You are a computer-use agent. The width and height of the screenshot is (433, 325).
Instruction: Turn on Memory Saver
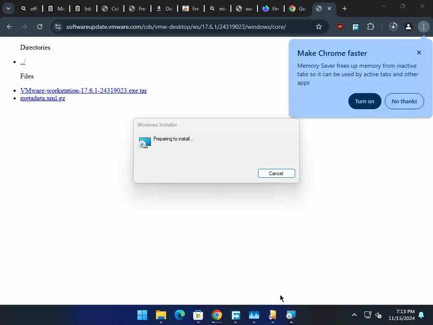364,101
